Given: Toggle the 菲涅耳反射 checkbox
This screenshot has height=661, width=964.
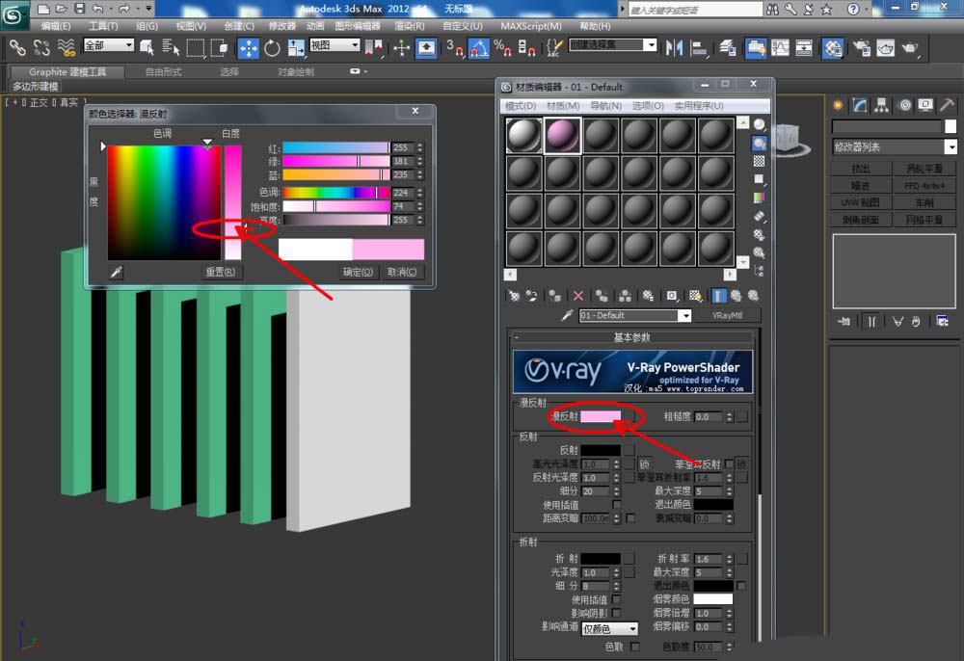Looking at the screenshot, I should click(x=730, y=464).
